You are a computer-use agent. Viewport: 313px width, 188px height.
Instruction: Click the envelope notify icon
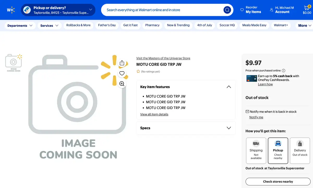(x=247, y=111)
